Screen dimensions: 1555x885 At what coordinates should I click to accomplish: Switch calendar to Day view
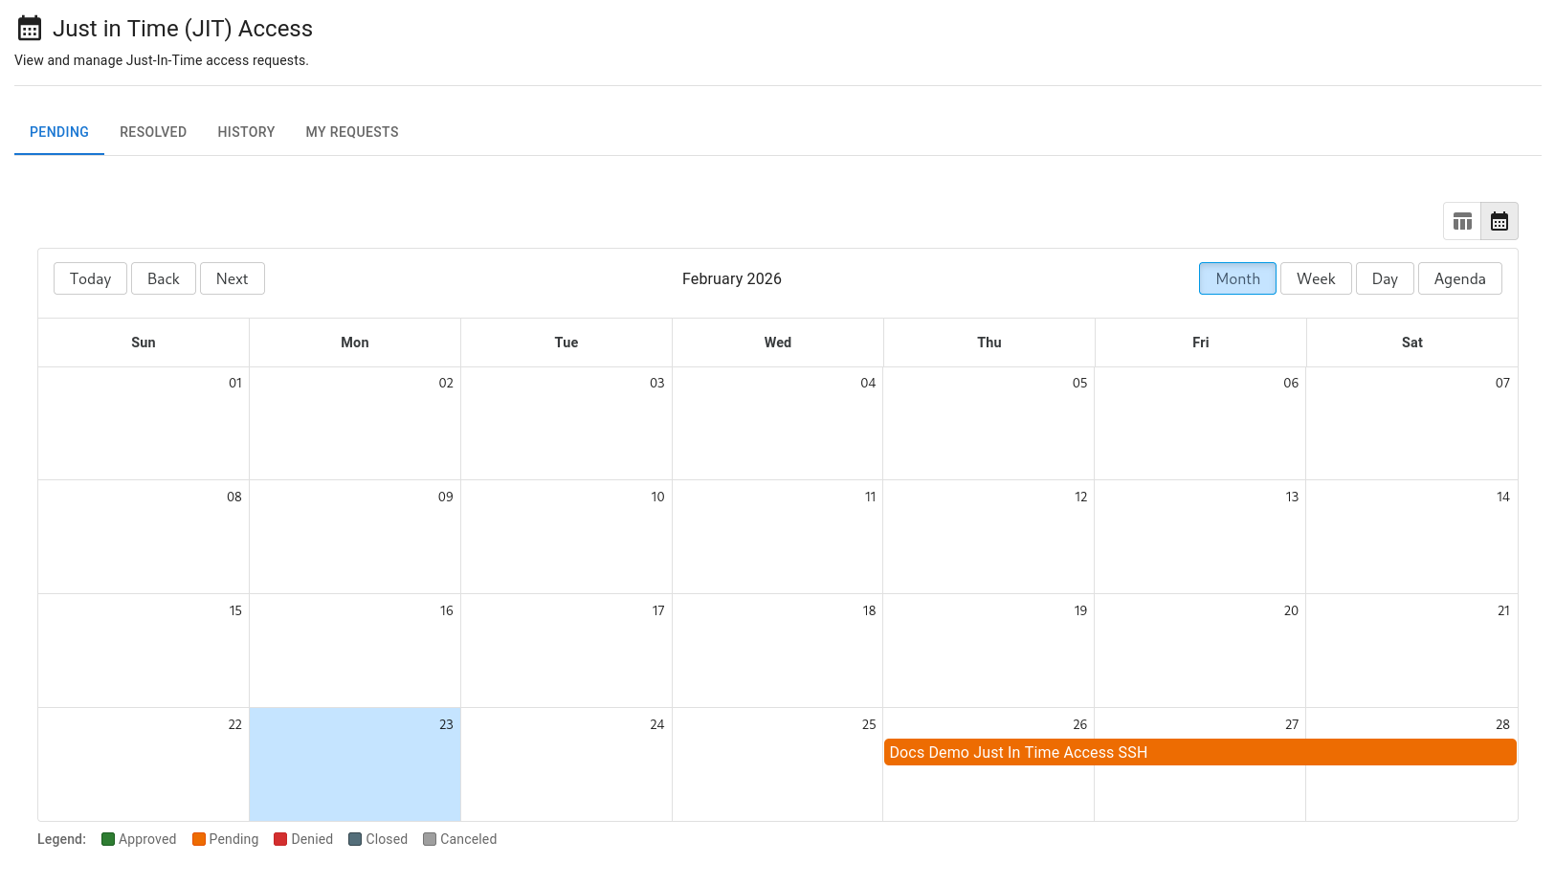tap(1385, 278)
